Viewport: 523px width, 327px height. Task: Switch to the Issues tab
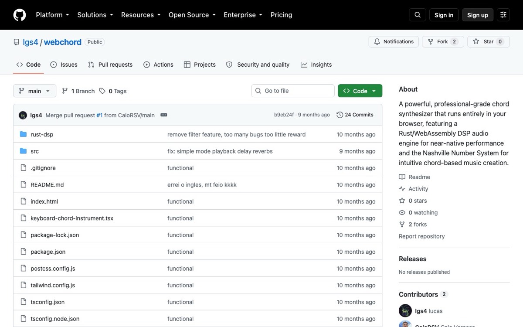pyautogui.click(x=64, y=65)
